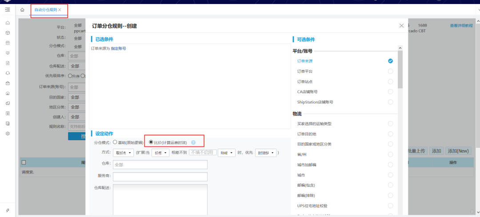Click the 指定账号 link in selected conditions
The image size is (480, 217).
tap(118, 48)
